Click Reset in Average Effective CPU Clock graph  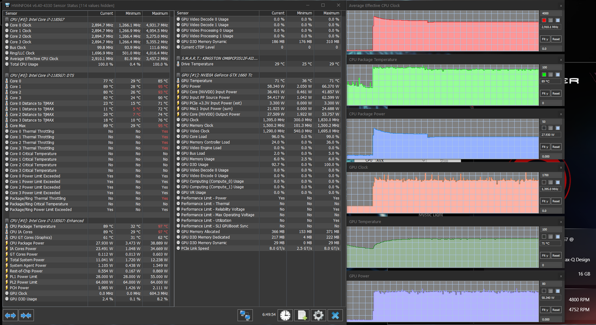(x=556, y=39)
